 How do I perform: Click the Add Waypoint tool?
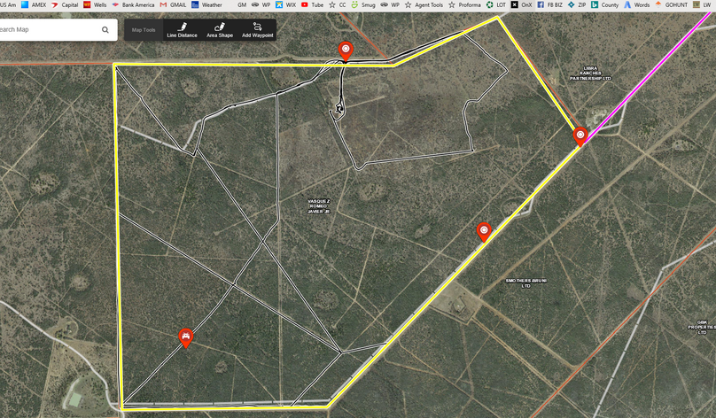click(x=257, y=30)
